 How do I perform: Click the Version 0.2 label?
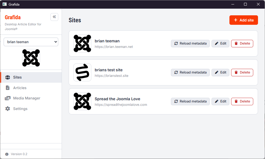coord(19,154)
